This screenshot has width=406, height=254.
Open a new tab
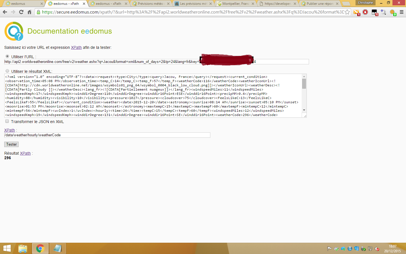pyautogui.click(x=346, y=4)
